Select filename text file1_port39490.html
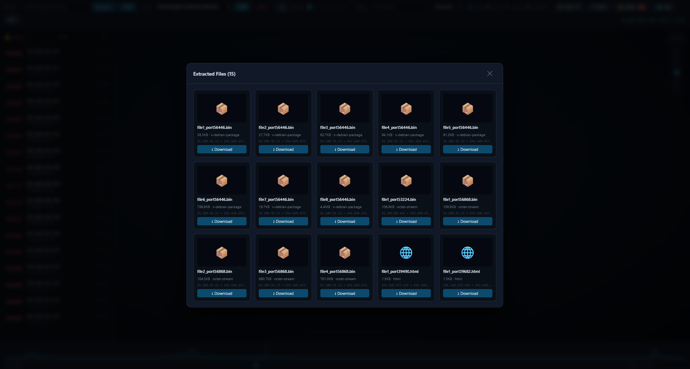 click(x=400, y=271)
